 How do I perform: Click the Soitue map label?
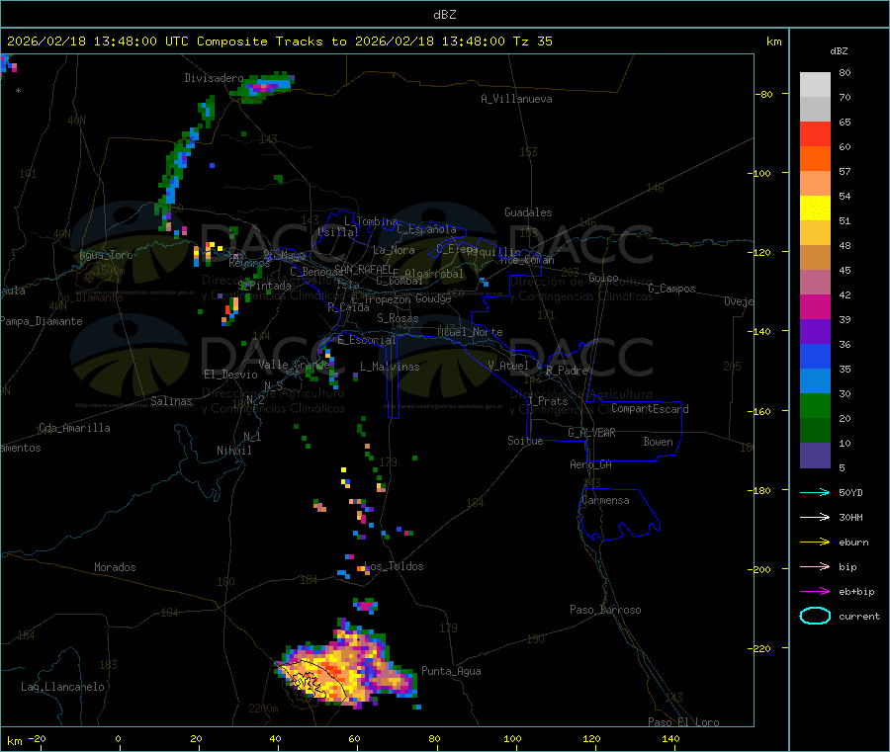click(x=525, y=441)
